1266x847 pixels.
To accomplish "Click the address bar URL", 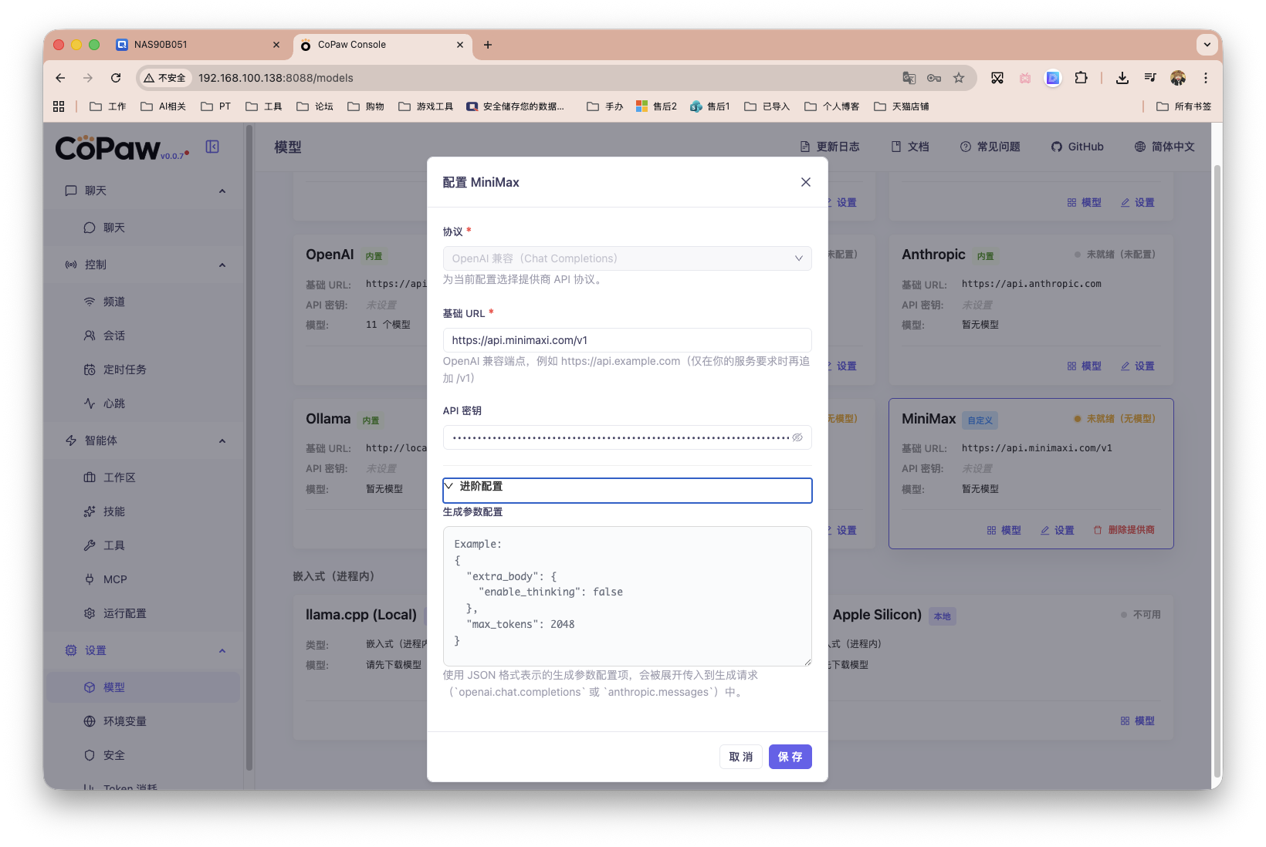I will [x=276, y=78].
